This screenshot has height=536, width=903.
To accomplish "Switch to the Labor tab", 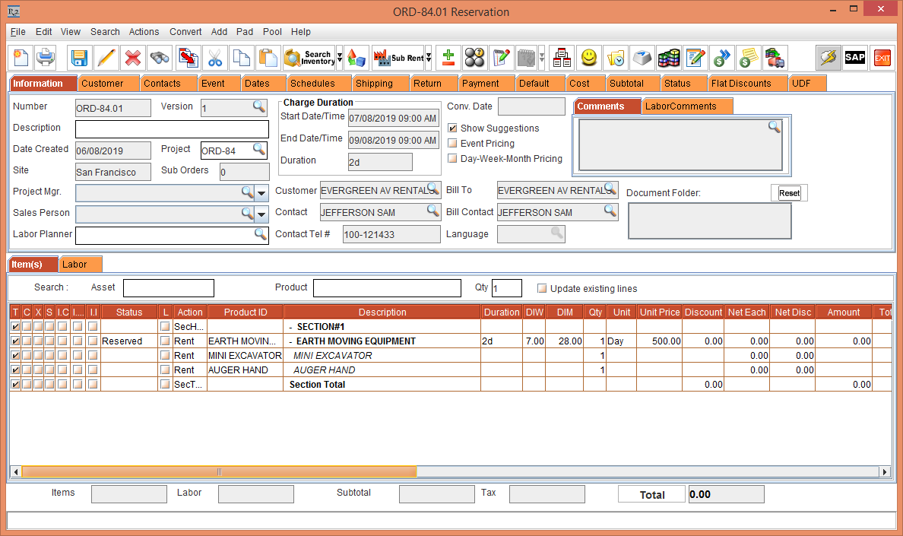I will (x=80, y=264).
